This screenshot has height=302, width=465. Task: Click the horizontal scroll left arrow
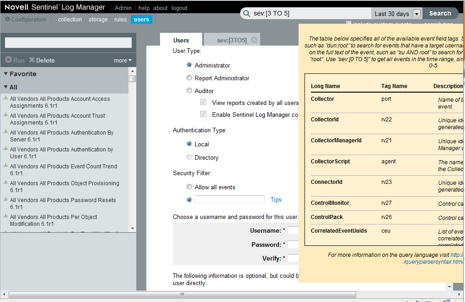click(x=4, y=294)
